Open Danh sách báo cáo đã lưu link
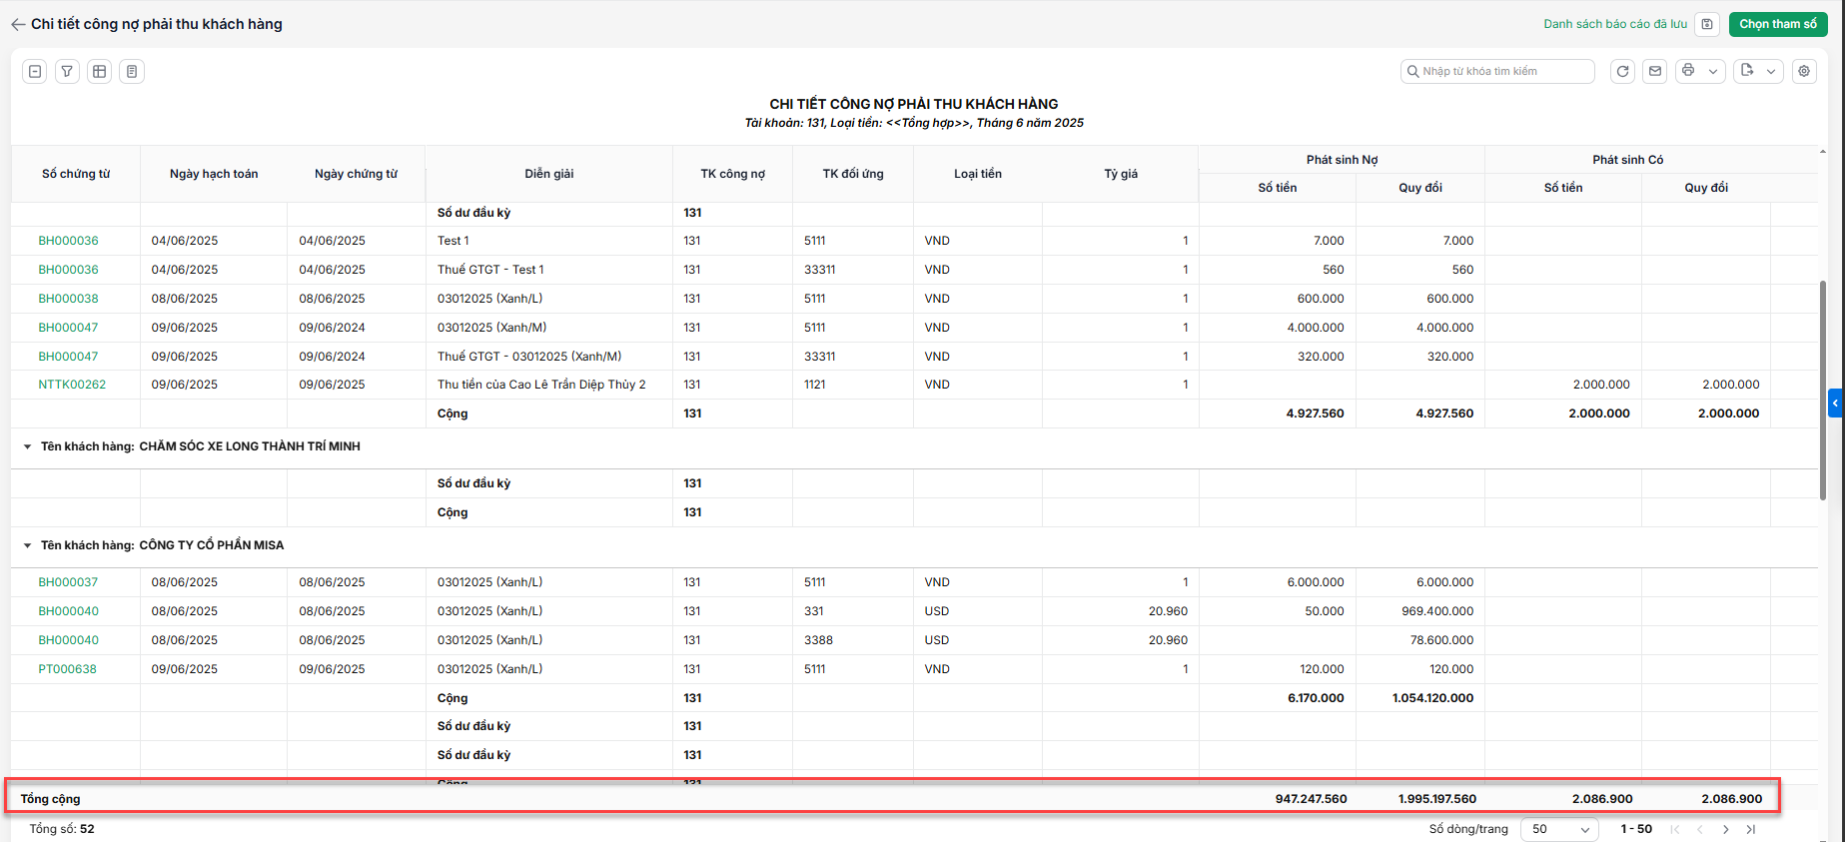Image resolution: width=1845 pixels, height=842 pixels. (x=1615, y=24)
